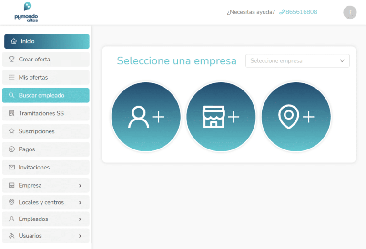Expand the Usuarios submenu chevron
This screenshot has height=249, width=366.
click(80, 236)
